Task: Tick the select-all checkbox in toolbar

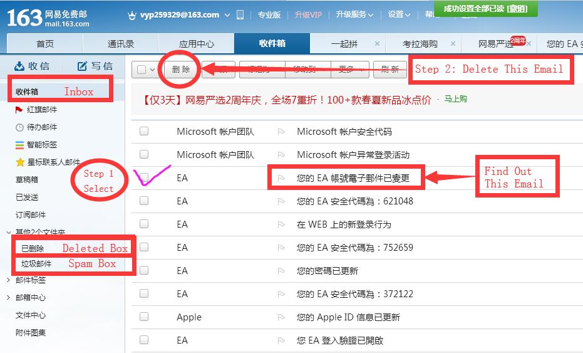Action: (x=142, y=70)
